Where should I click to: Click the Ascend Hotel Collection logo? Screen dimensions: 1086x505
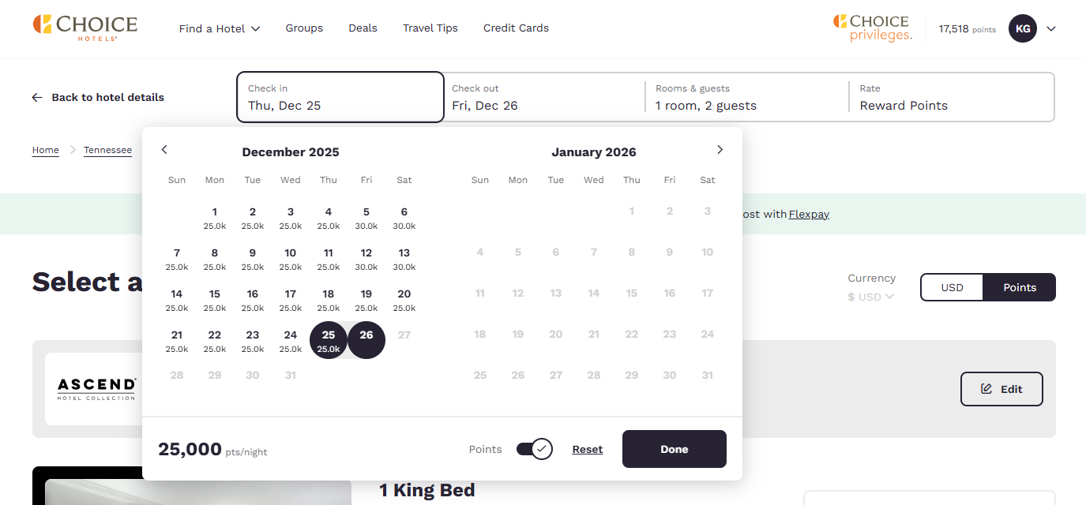96,388
